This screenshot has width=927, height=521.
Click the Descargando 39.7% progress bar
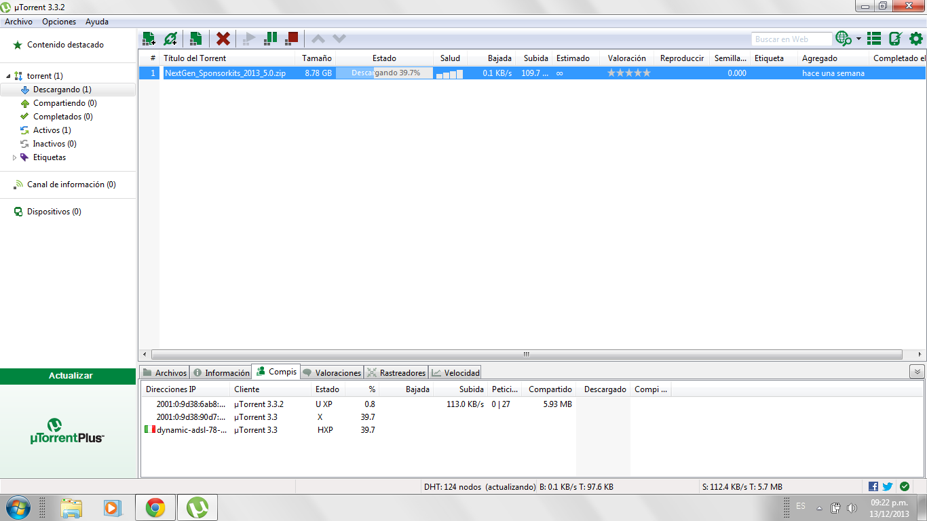tap(385, 73)
